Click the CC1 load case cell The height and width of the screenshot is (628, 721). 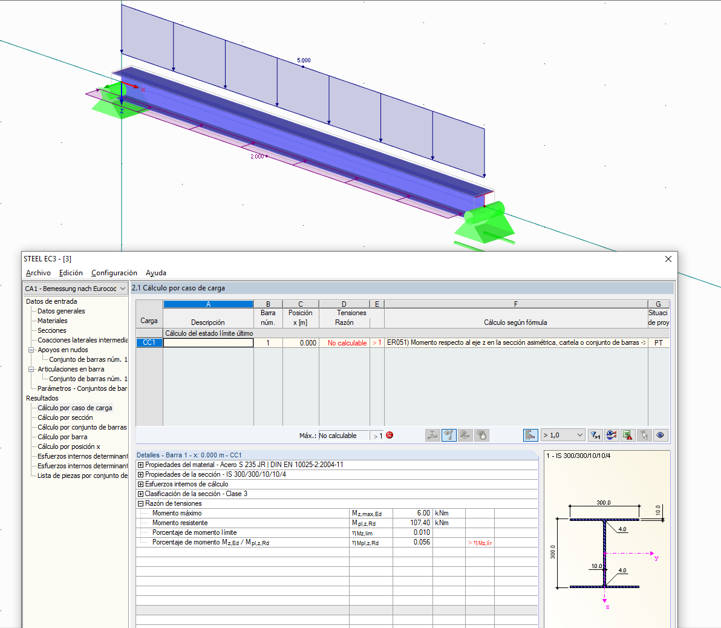(x=149, y=343)
